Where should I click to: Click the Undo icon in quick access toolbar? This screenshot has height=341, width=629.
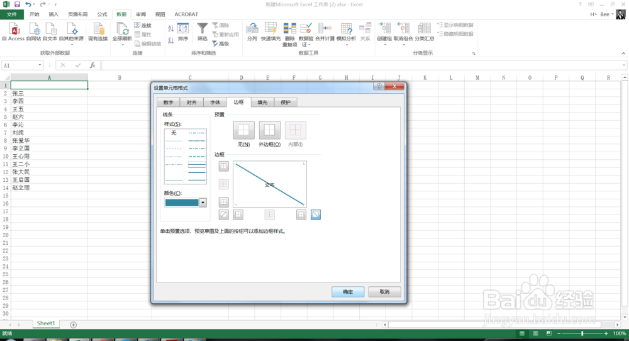[x=28, y=4]
